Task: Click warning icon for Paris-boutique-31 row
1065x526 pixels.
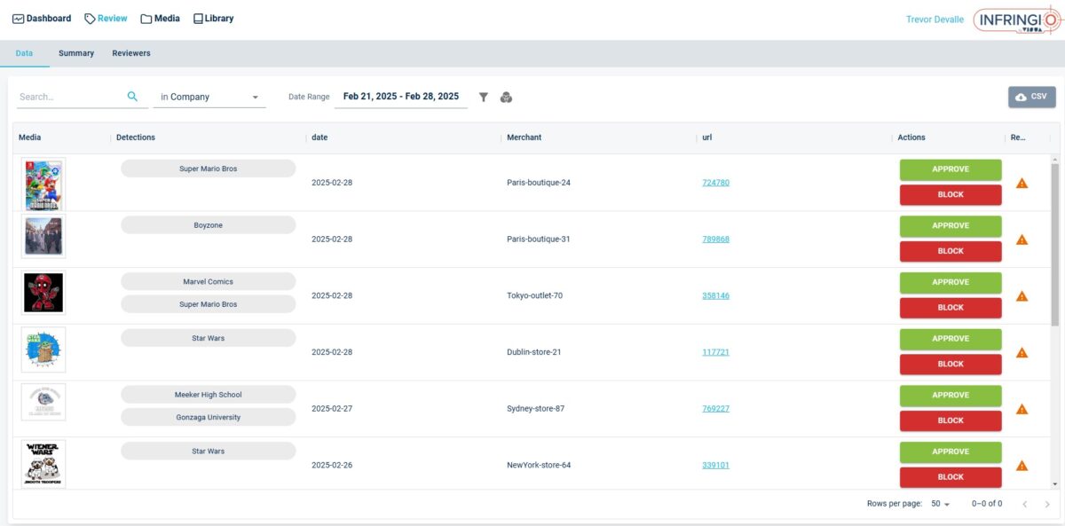Action: click(x=1022, y=239)
